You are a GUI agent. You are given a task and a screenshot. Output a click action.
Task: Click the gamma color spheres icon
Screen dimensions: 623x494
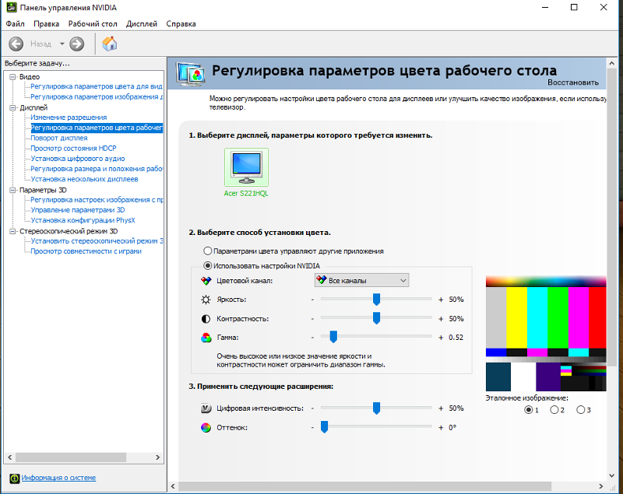[206, 338]
